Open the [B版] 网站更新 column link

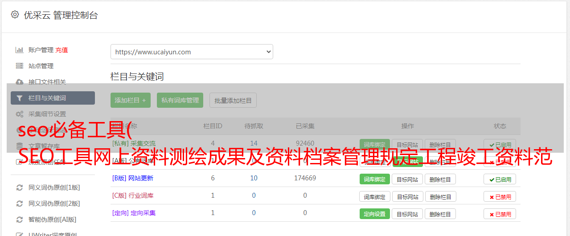click(x=132, y=178)
